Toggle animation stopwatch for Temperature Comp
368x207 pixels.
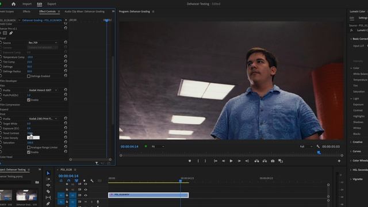coord(1,57)
